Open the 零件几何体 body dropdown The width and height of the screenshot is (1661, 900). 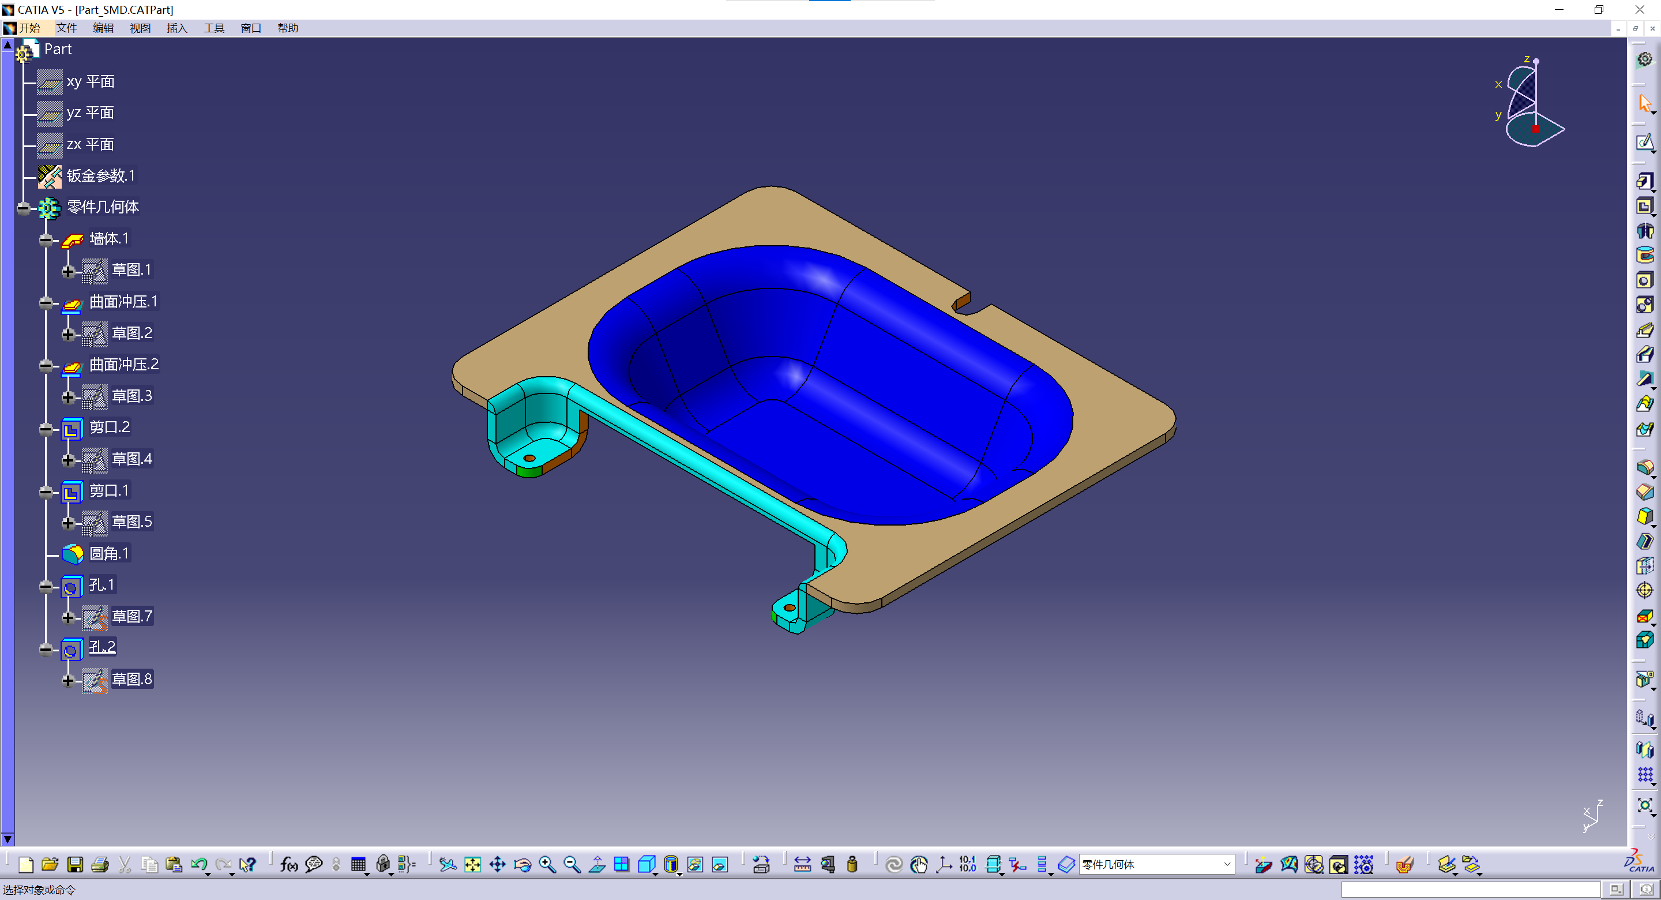coord(1227,864)
